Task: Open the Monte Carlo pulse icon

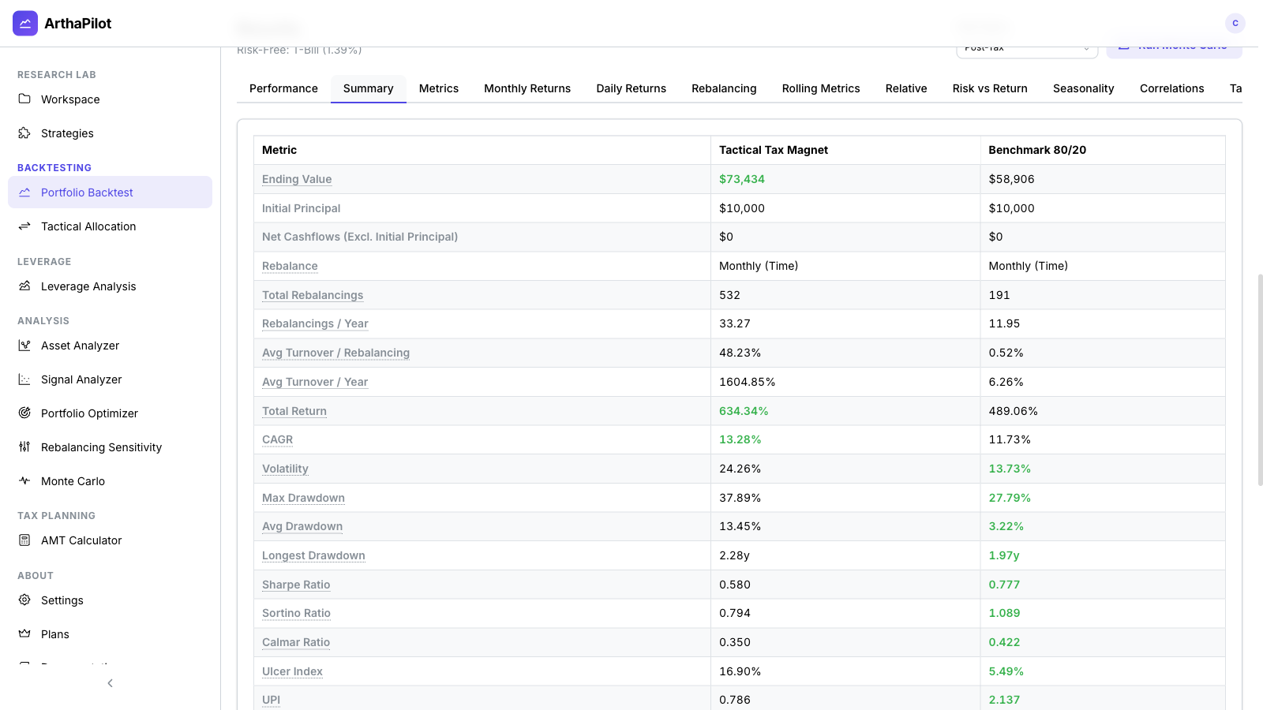Action: [24, 481]
